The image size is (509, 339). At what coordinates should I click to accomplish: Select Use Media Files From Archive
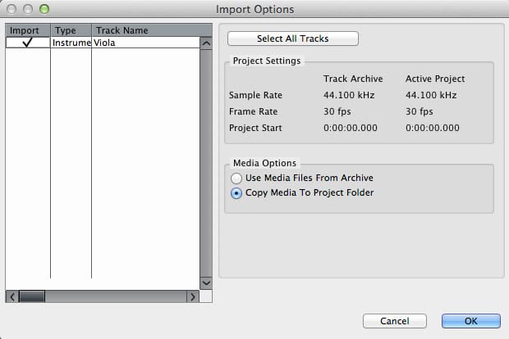[237, 178]
